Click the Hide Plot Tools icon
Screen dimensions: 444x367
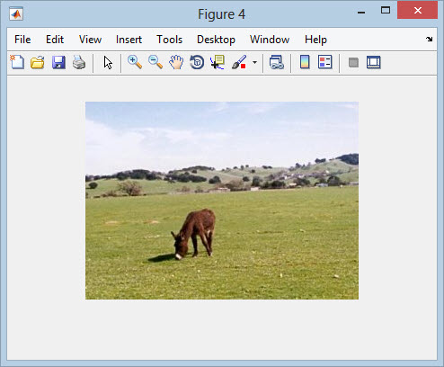pyautogui.click(x=353, y=63)
